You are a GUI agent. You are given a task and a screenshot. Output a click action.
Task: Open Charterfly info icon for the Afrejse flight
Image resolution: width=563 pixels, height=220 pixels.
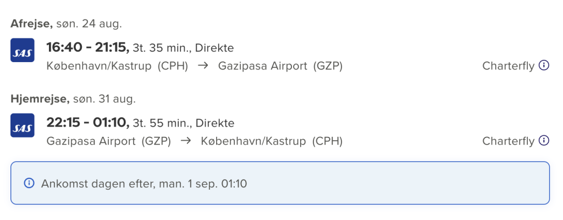point(544,65)
